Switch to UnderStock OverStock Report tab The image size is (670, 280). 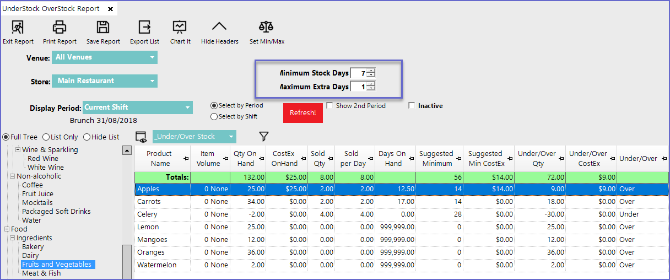pos(53,9)
